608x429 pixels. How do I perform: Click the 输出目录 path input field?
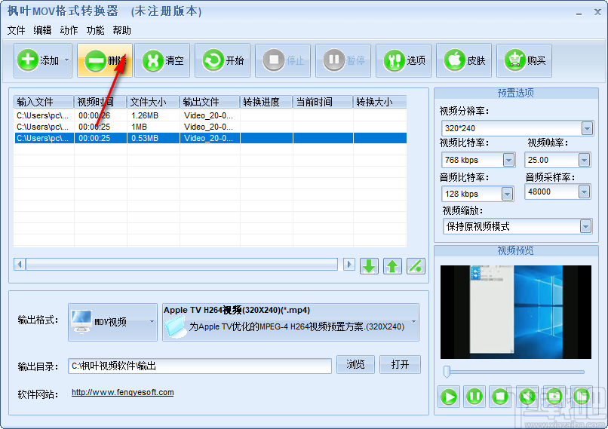coord(200,366)
